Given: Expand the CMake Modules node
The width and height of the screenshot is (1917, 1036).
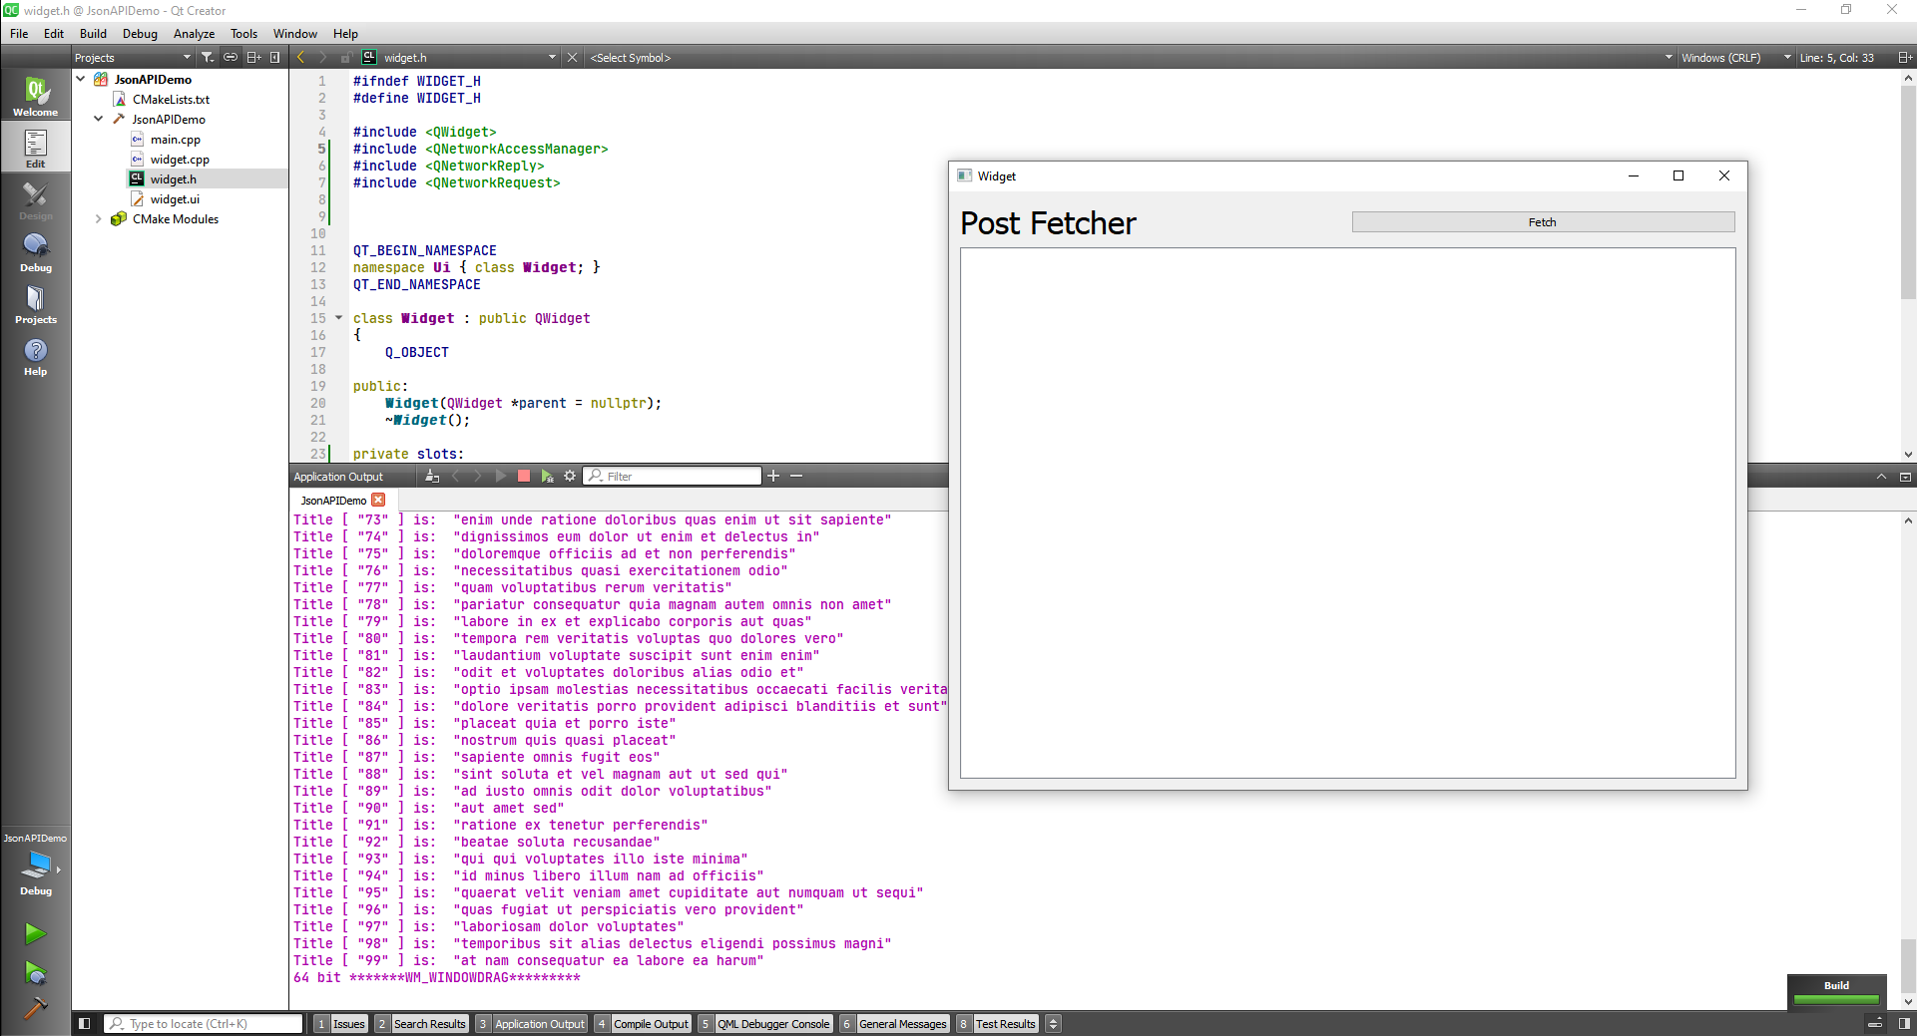Looking at the screenshot, I should point(99,218).
